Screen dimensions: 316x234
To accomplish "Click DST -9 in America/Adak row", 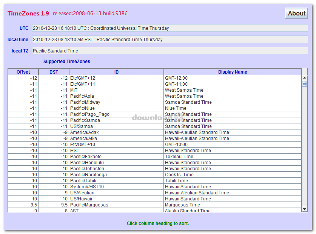I will pos(54,132).
